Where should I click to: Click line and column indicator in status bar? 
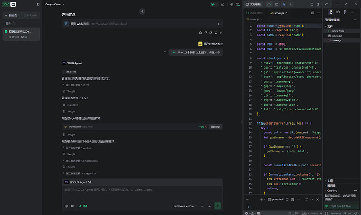click(x=294, y=213)
